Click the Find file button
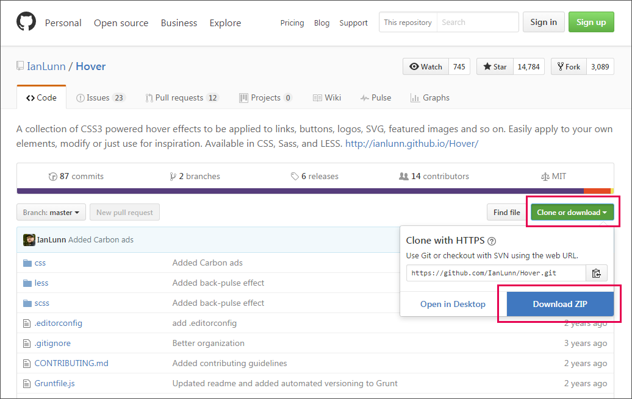Image resolution: width=632 pixels, height=399 pixels. tap(507, 212)
